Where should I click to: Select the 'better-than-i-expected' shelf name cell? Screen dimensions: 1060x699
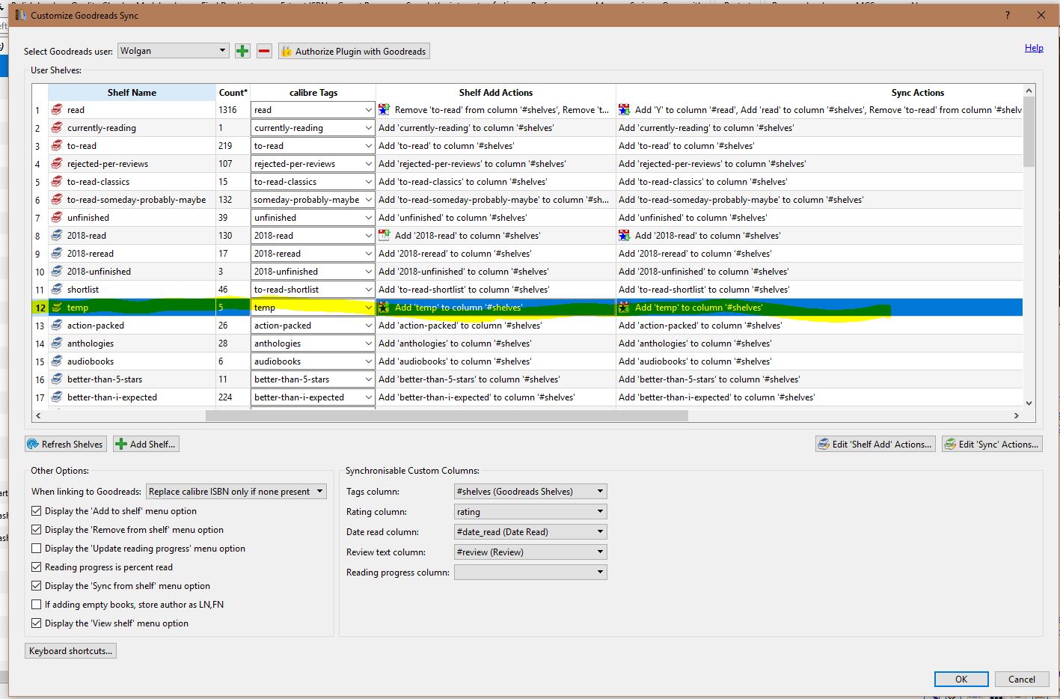click(x=132, y=397)
